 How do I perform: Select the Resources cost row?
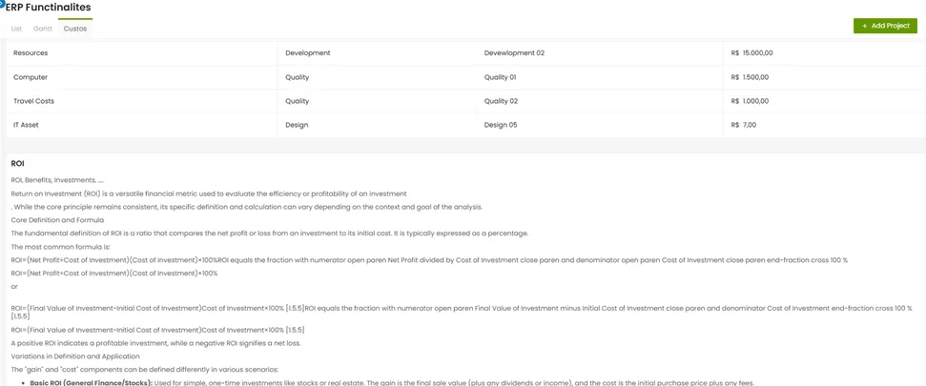463,53
